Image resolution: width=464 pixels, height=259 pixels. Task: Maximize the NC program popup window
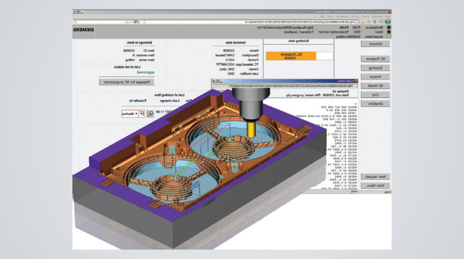click(218, 80)
